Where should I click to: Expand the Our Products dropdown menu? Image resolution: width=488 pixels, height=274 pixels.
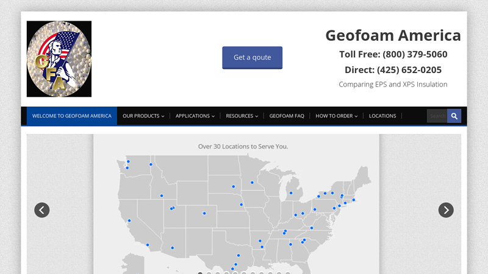[143, 116]
